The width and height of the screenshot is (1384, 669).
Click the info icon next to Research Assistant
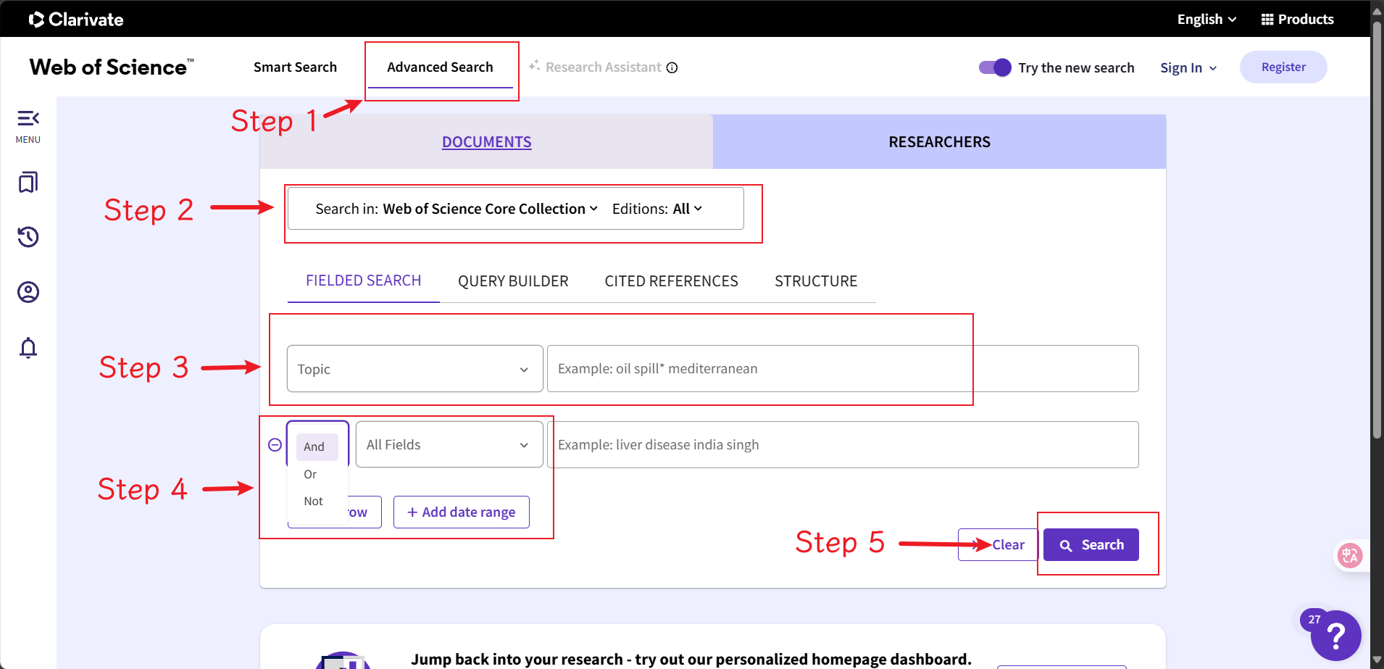tap(672, 67)
